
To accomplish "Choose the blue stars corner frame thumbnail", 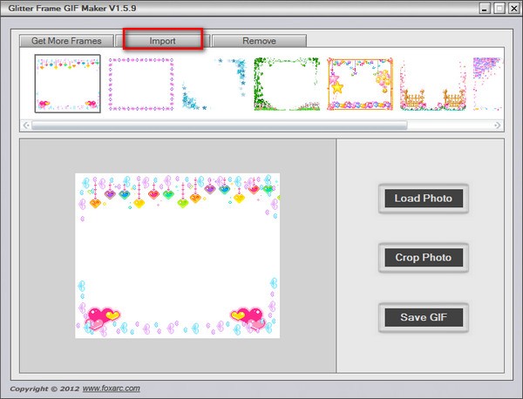I will (x=214, y=84).
